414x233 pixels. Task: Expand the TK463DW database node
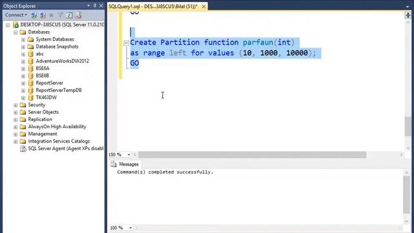(23, 98)
